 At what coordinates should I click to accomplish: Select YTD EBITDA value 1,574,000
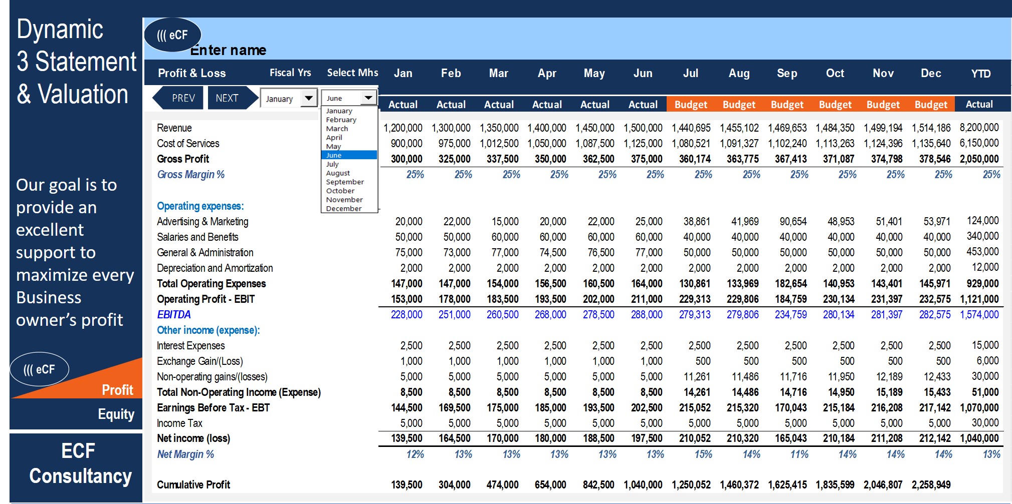click(979, 315)
